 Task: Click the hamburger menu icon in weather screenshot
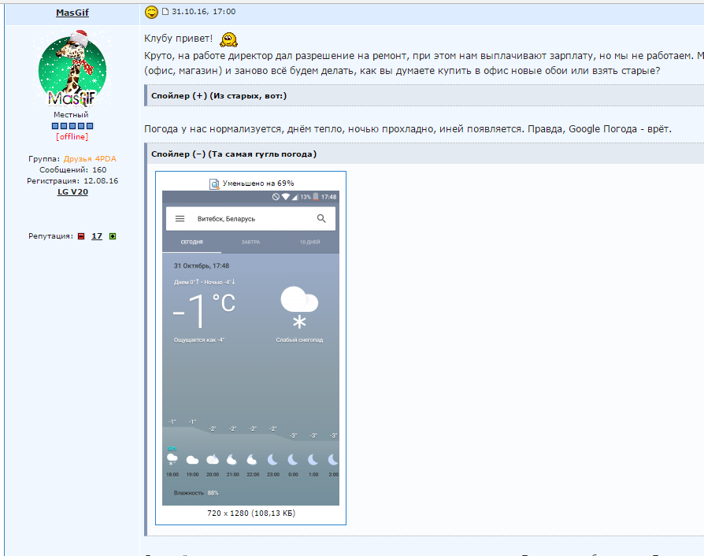[x=180, y=219]
